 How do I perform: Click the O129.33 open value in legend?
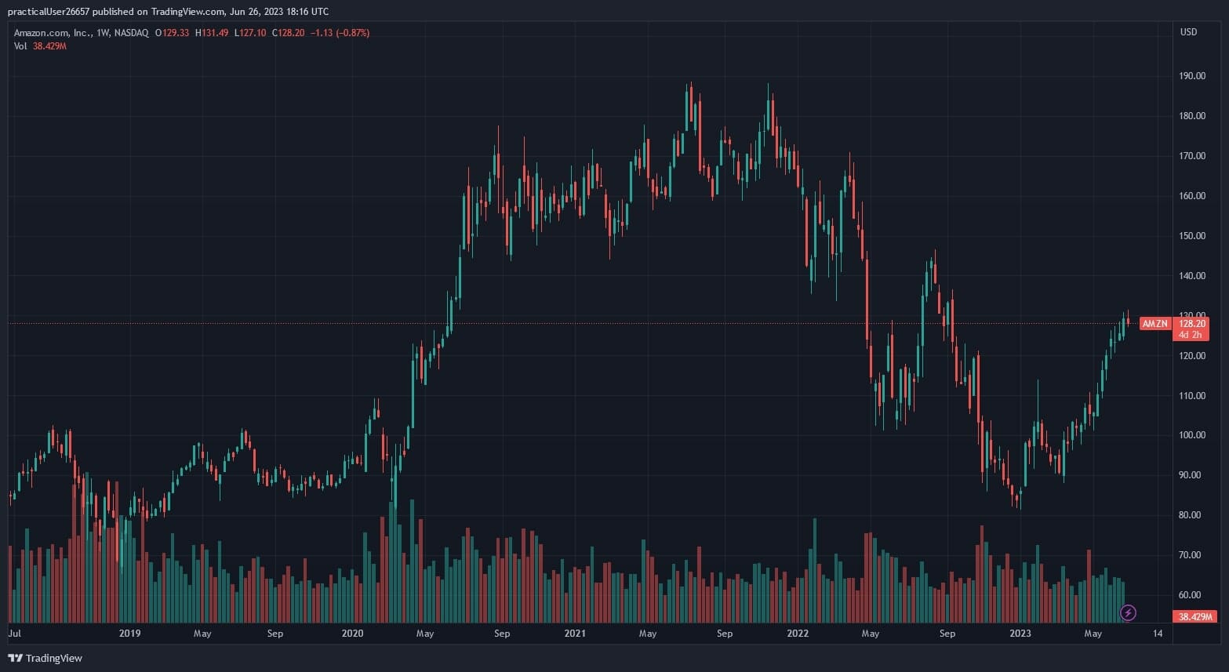coord(172,33)
